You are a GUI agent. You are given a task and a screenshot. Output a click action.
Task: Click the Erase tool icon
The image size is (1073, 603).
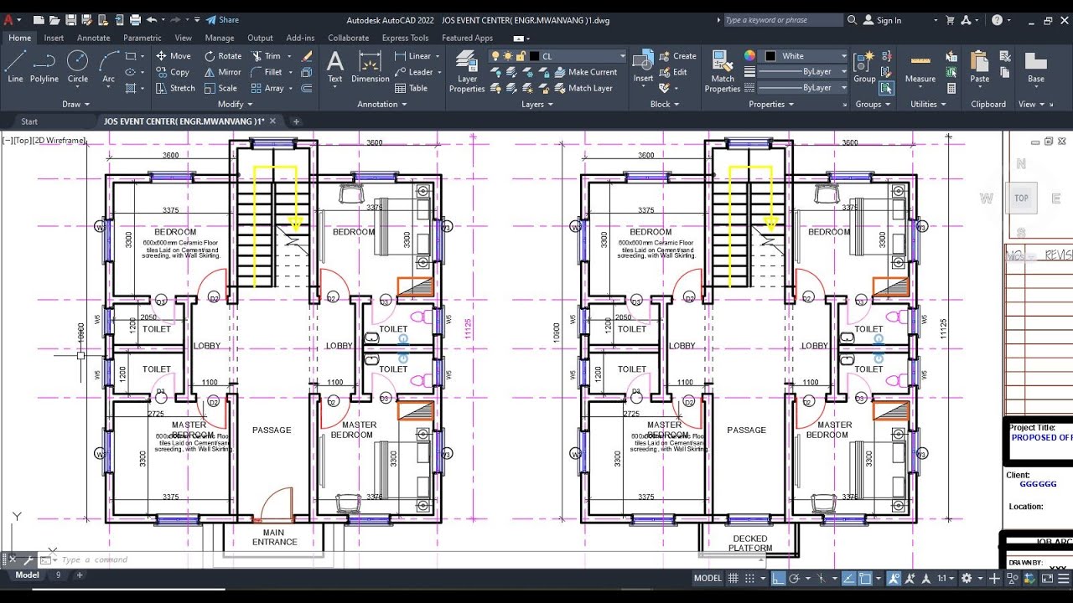coord(307,56)
